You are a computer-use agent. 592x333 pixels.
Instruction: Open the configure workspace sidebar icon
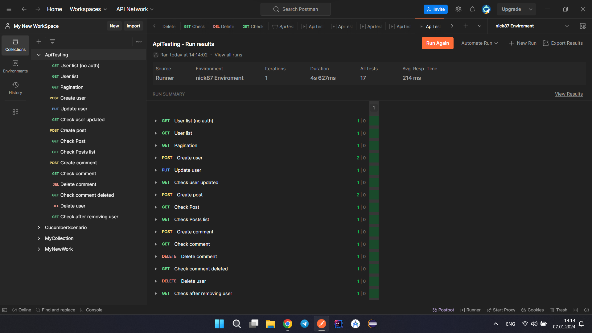pyautogui.click(x=15, y=112)
